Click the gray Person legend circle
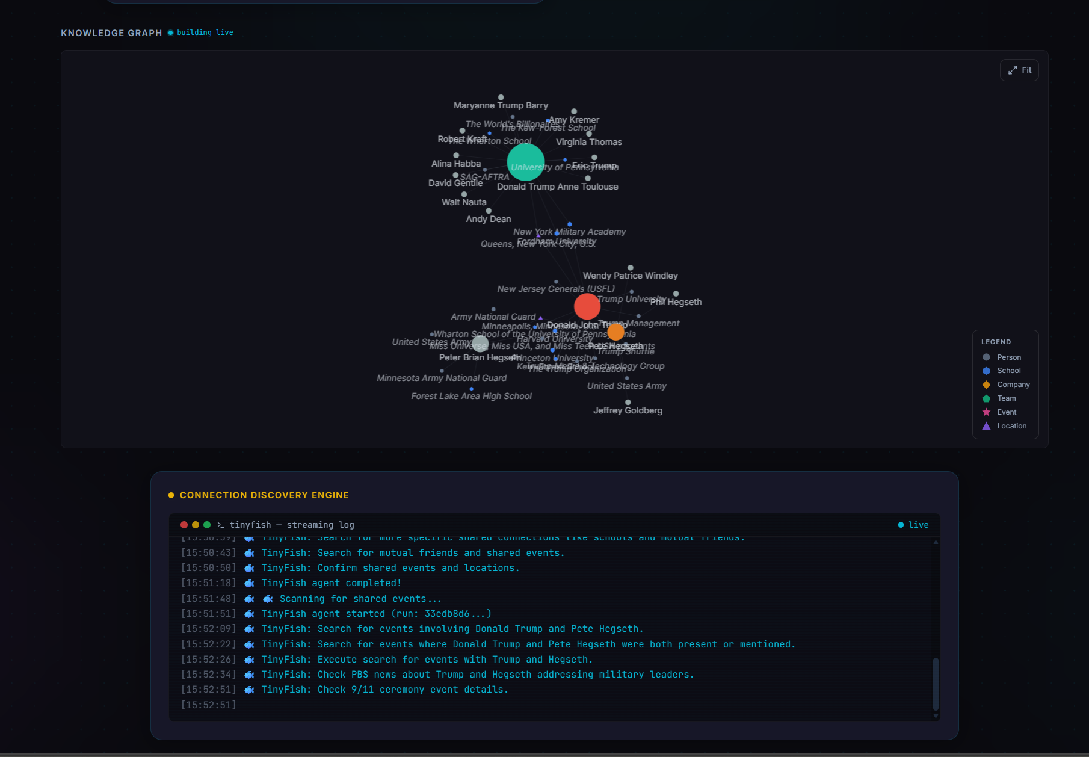1089x757 pixels. [x=986, y=357]
